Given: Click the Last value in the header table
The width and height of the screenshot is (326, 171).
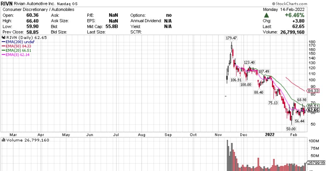Looking at the screenshot, I should [x=298, y=26].
